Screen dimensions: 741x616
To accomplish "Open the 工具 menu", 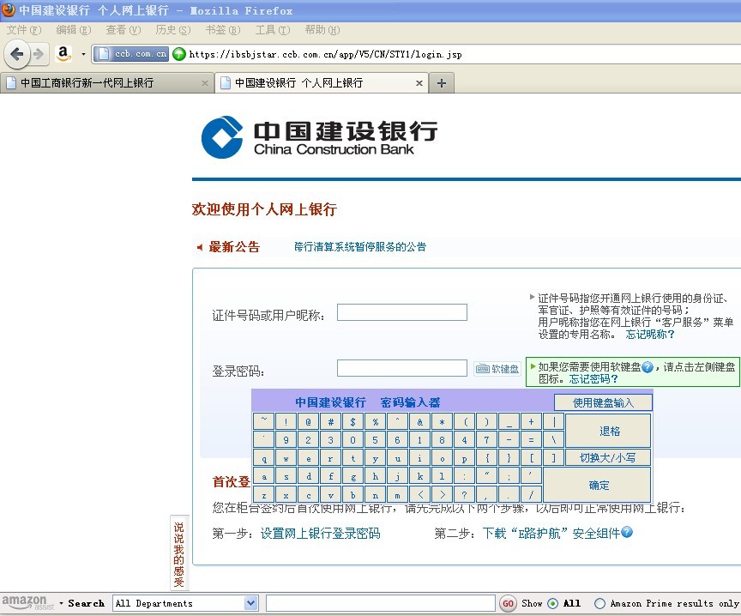I will click(273, 30).
